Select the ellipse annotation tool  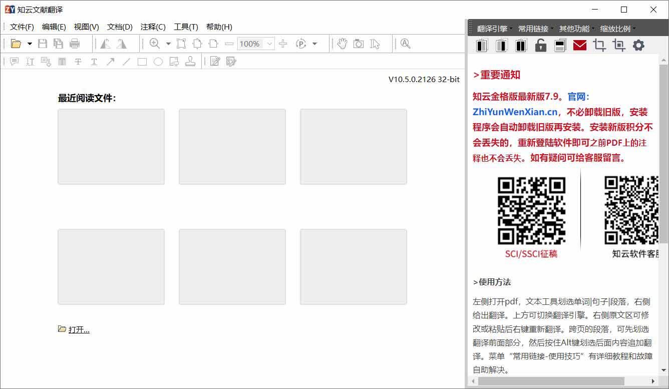(x=158, y=62)
